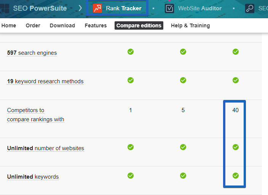Click the SEO PowerSuite logo icon
This screenshot has height=195, width=268.
[5, 8]
